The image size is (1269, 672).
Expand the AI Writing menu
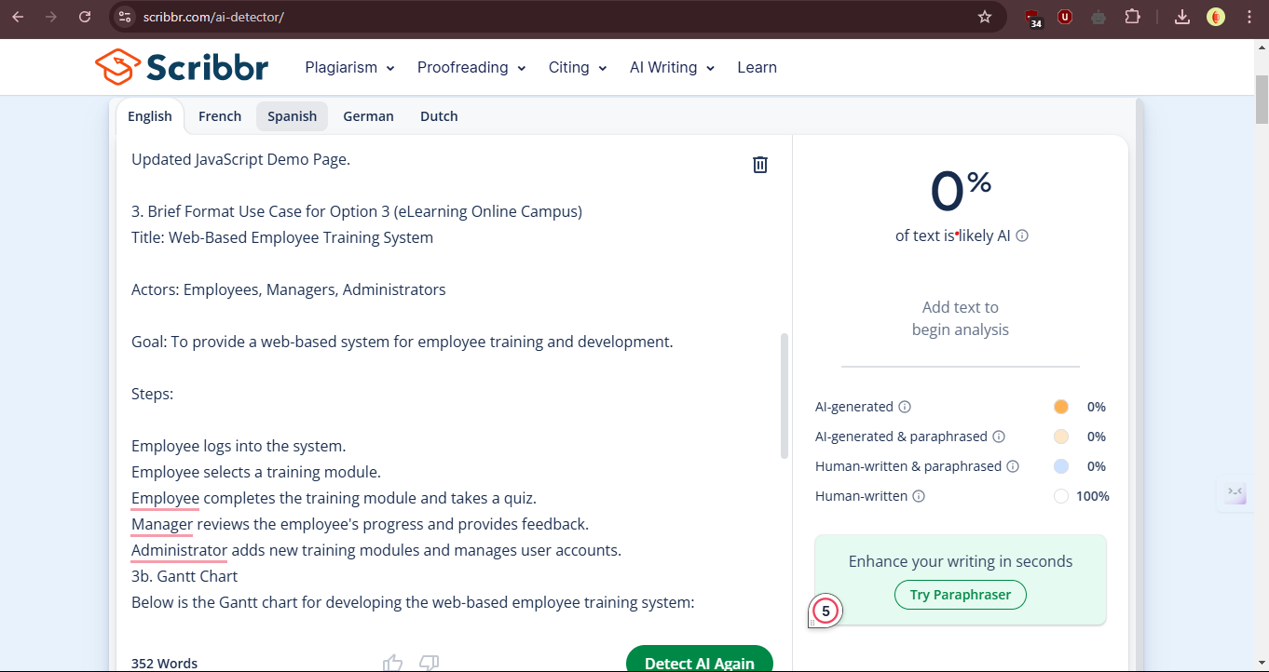(672, 67)
